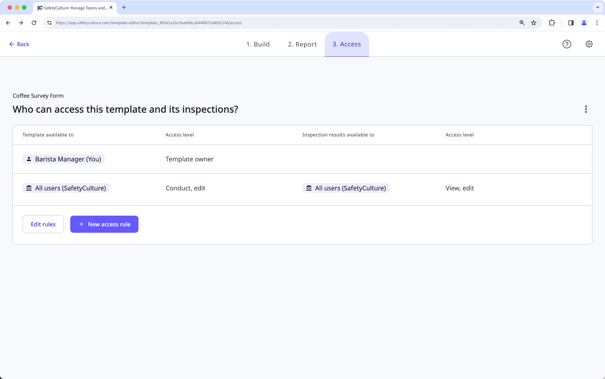
Task: Open the Chrome three-dot menu
Action: pyautogui.click(x=597, y=22)
